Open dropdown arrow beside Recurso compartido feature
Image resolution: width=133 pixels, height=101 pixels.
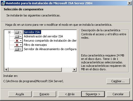(21, 41)
